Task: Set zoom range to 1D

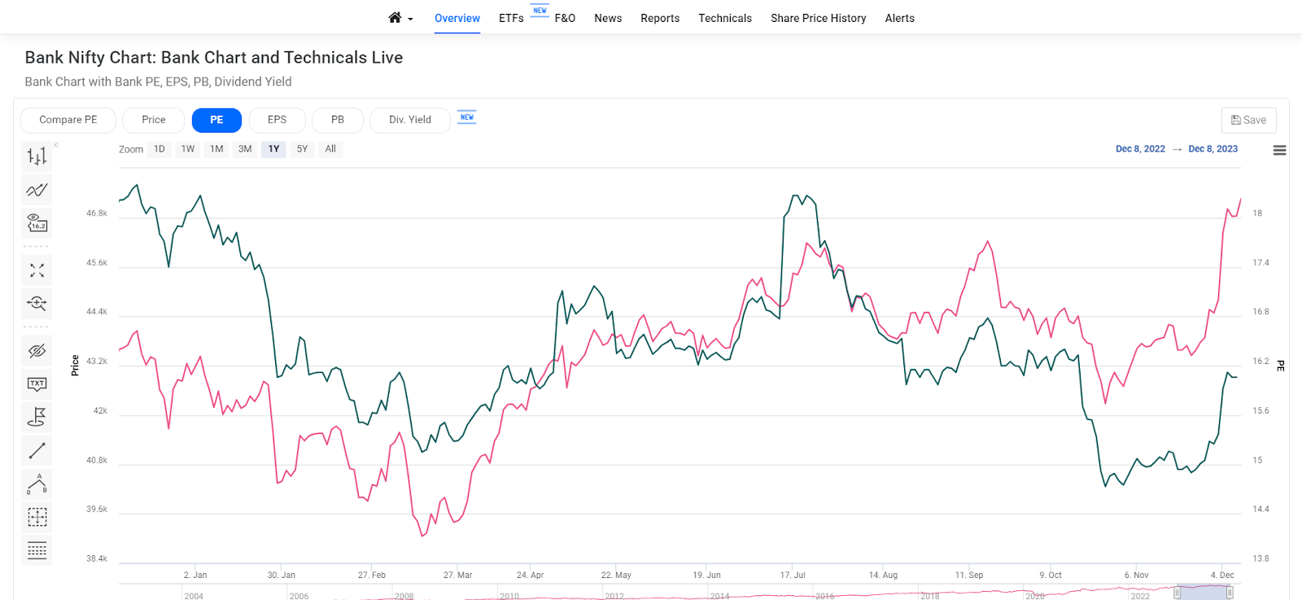Action: pyautogui.click(x=159, y=149)
